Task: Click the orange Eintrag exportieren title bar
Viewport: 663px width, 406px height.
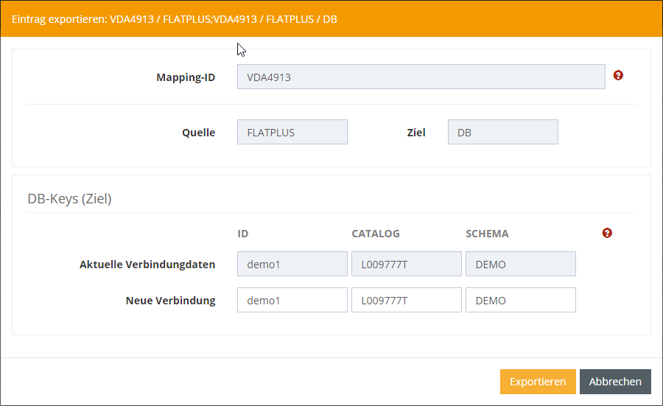Action: (331, 18)
